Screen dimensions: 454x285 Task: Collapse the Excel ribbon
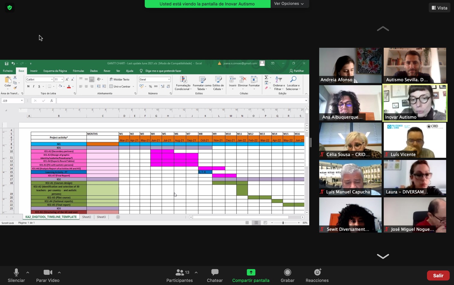pos(306,94)
